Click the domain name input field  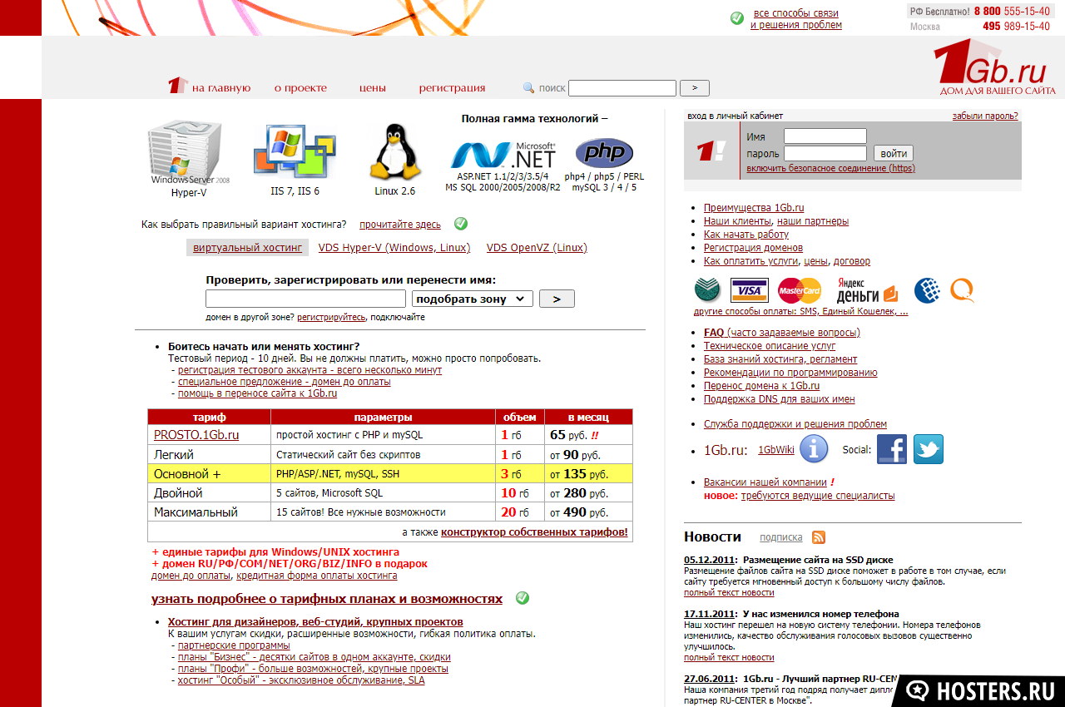pos(305,299)
